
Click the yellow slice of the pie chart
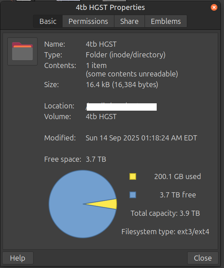pyautogui.click(x=108, y=204)
